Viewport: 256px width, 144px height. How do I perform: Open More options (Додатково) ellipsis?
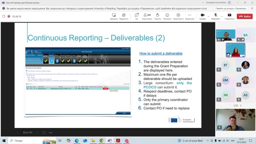190,15
